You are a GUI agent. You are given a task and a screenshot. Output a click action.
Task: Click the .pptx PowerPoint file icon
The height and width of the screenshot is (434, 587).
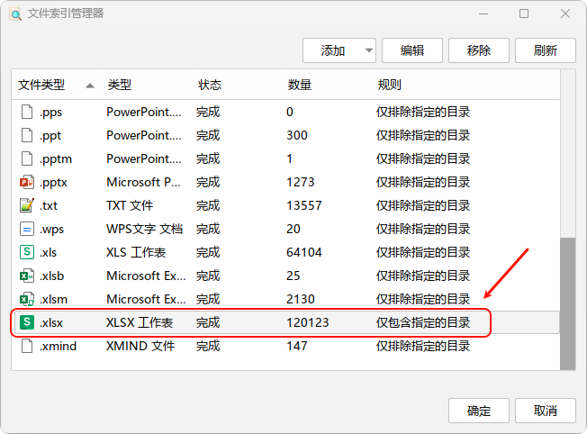[x=26, y=182]
